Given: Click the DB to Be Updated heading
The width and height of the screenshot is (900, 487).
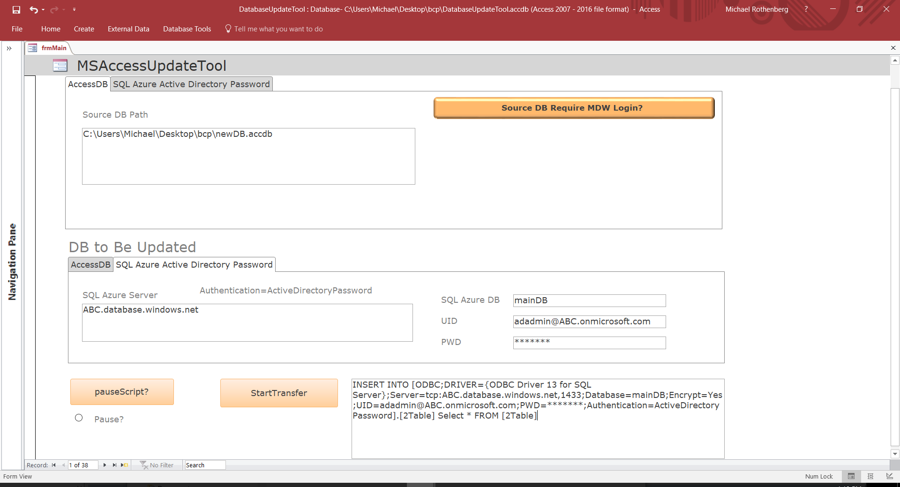Looking at the screenshot, I should (x=133, y=247).
